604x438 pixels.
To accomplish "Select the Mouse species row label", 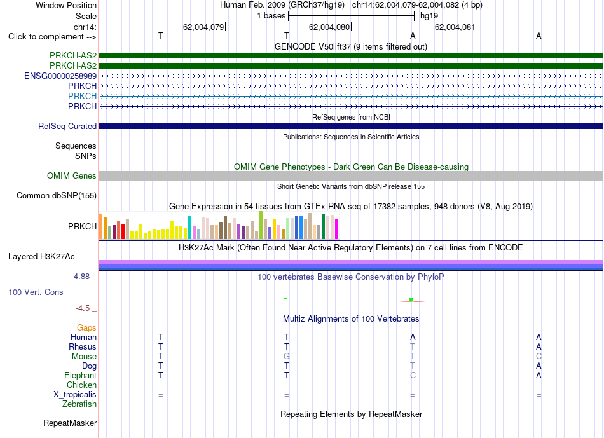I will 84,357.
